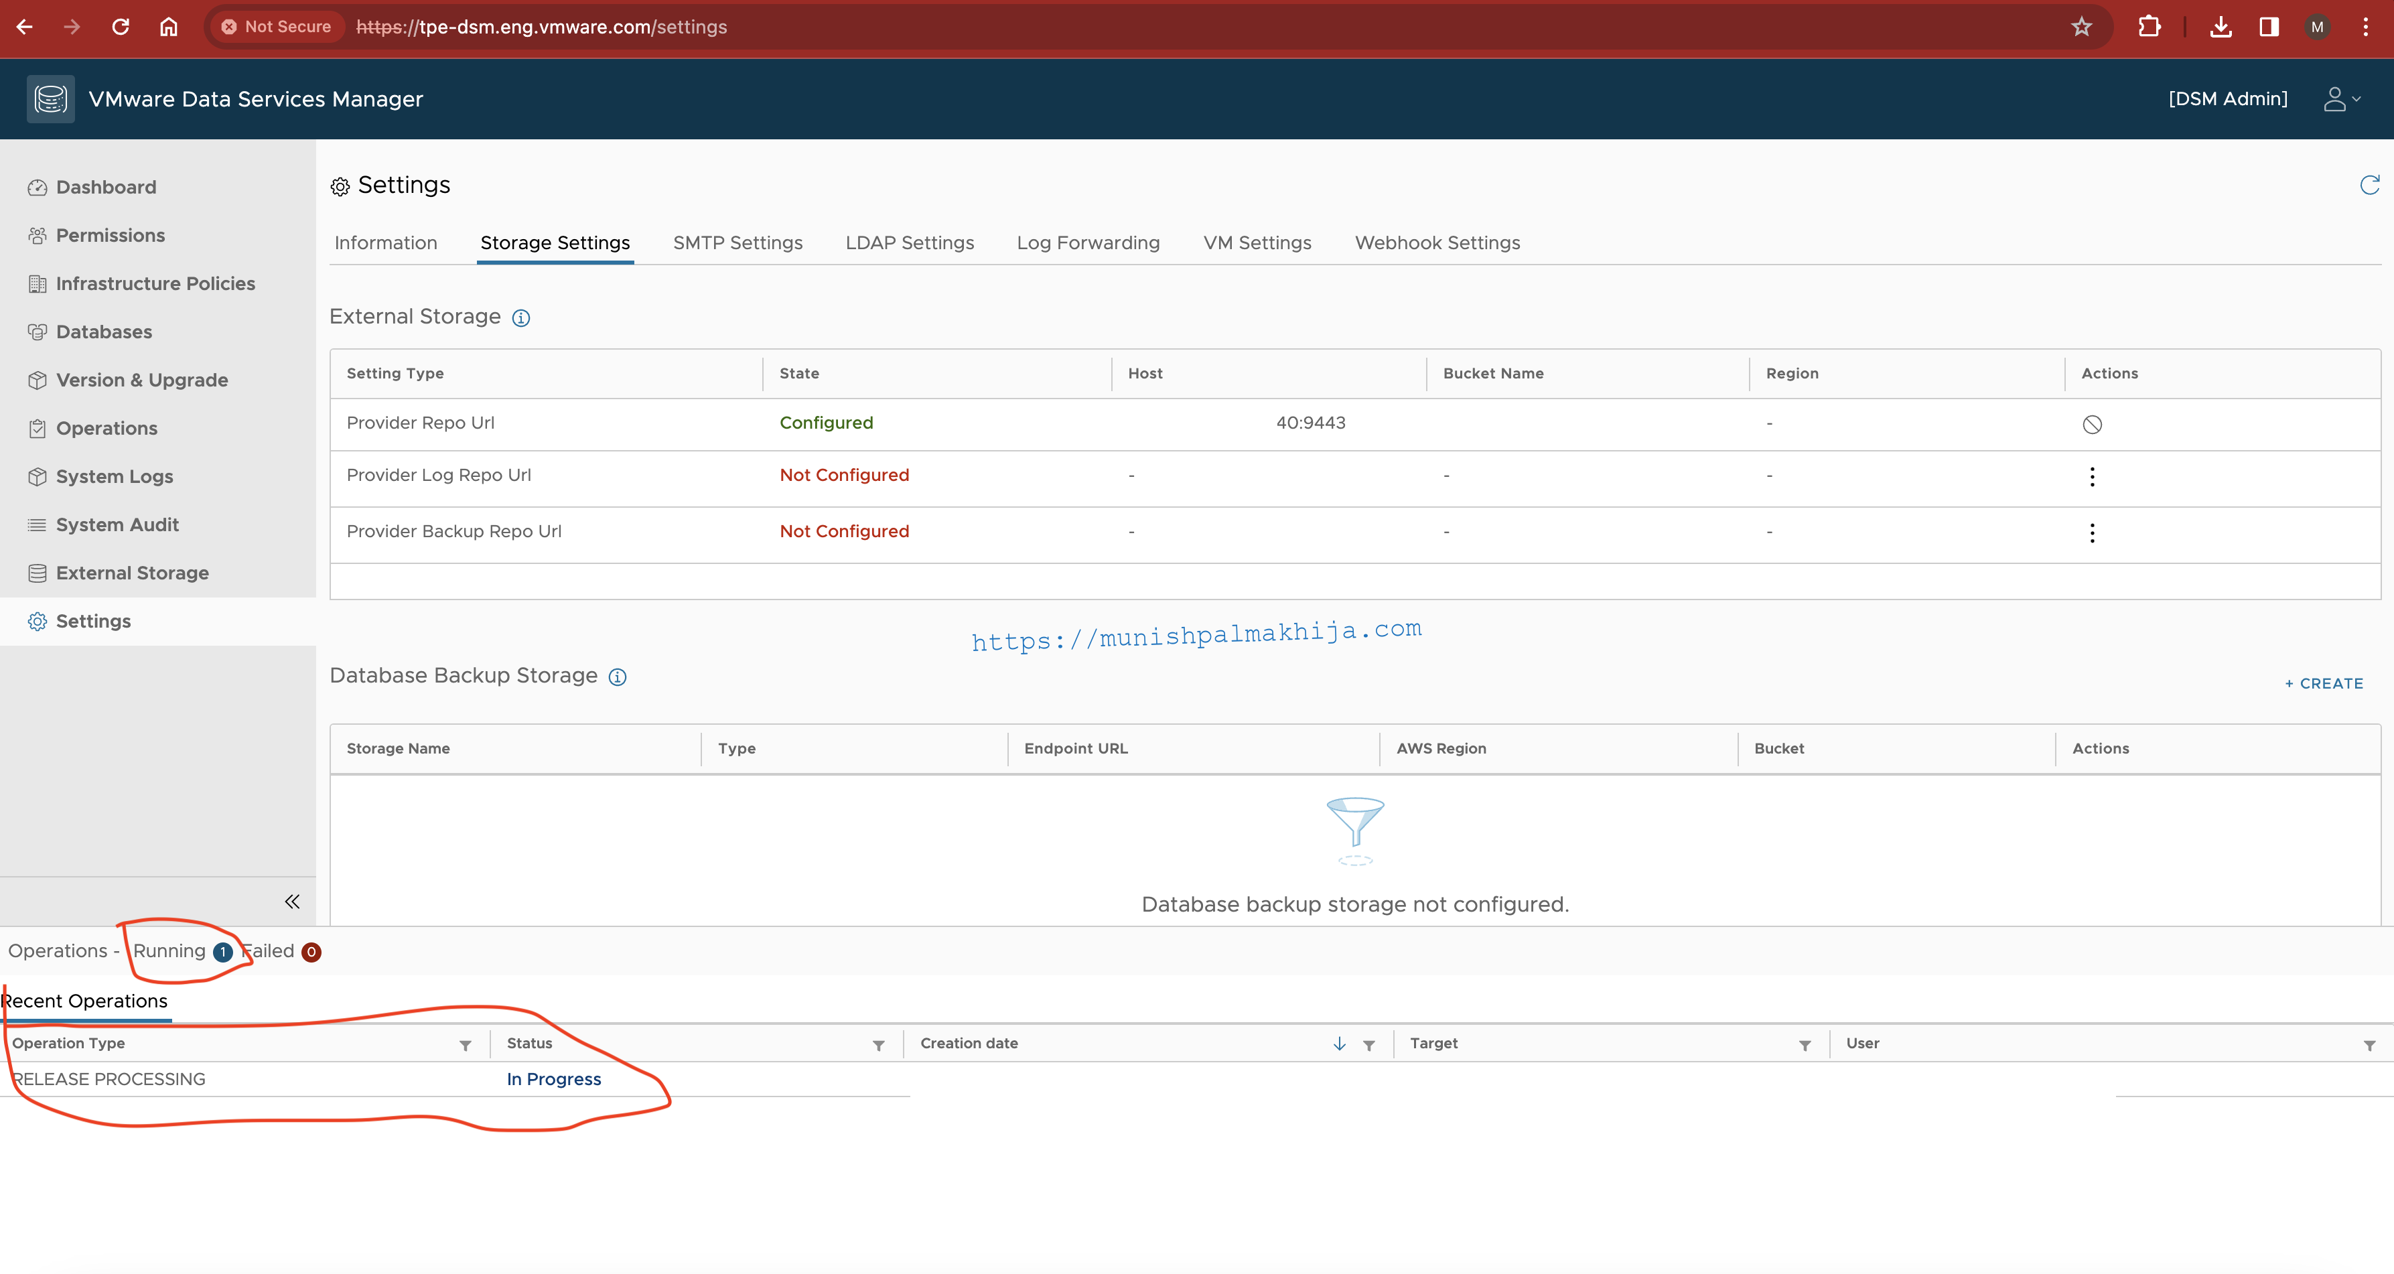The image size is (2394, 1274).
Task: Click the Not Secure site warning badge
Action: (276, 27)
